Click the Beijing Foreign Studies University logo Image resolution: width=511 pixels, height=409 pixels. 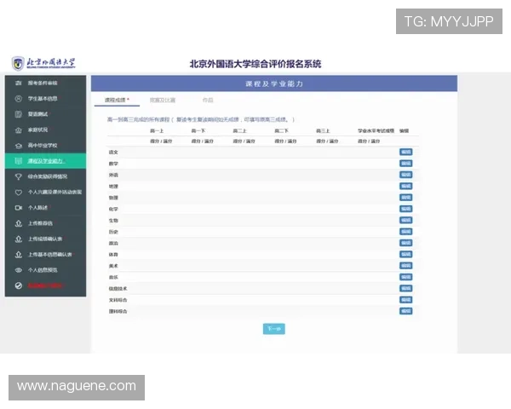click(43, 63)
